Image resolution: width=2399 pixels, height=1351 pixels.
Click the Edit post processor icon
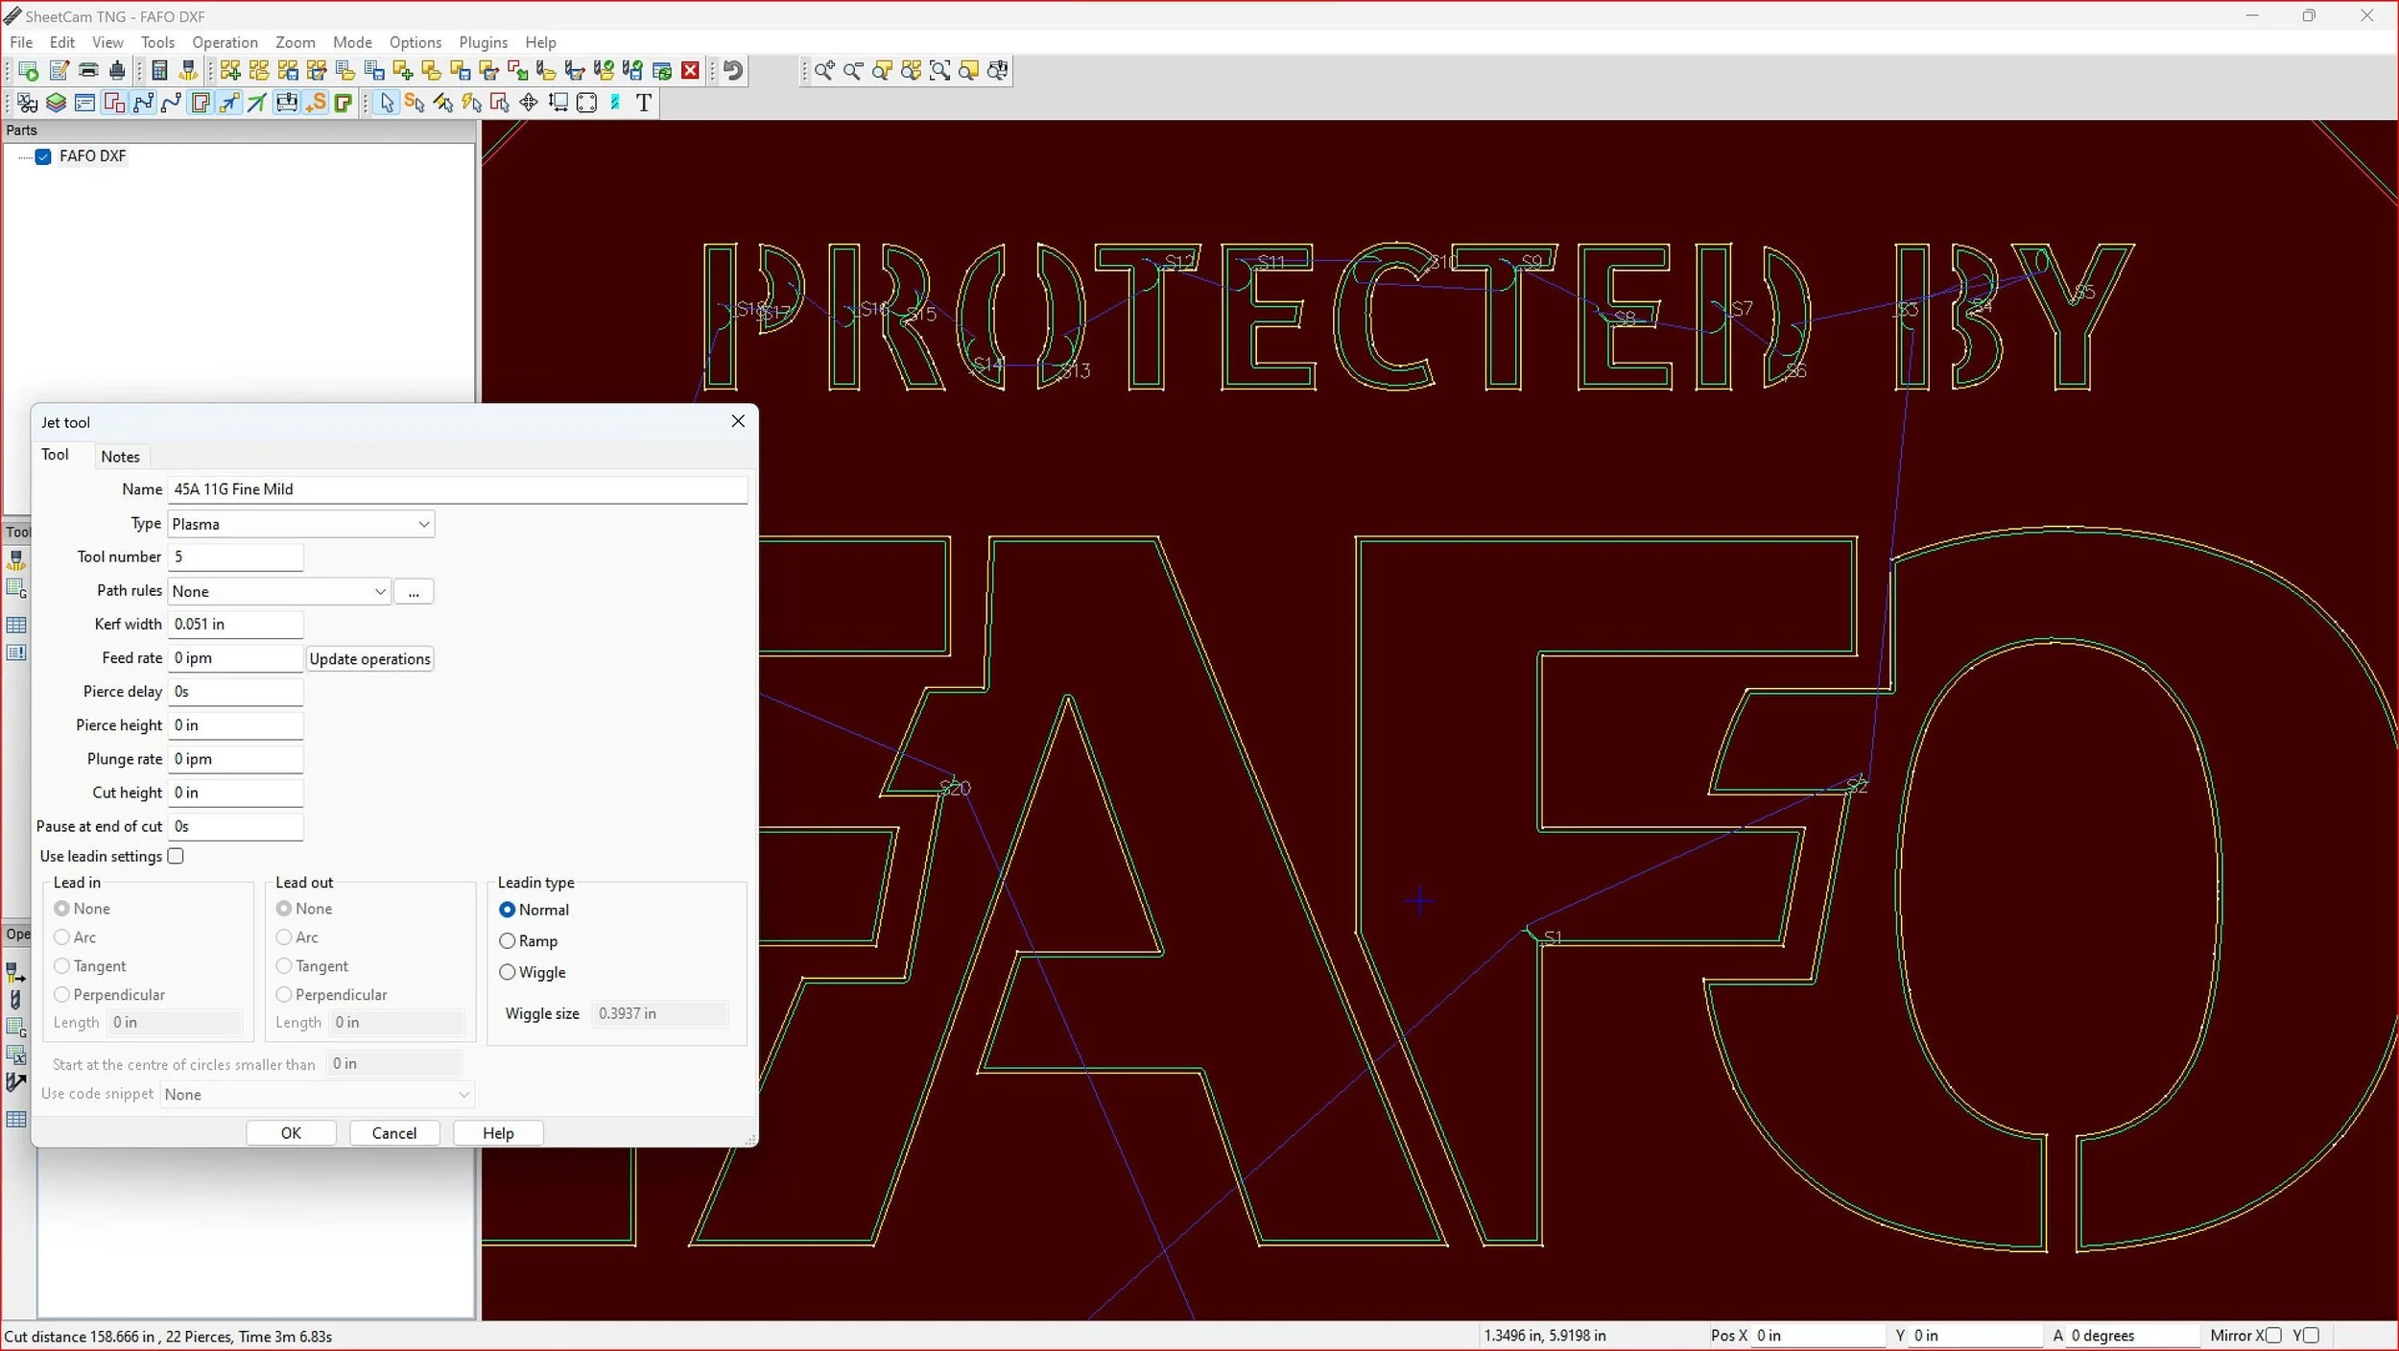pyautogui.click(x=59, y=70)
